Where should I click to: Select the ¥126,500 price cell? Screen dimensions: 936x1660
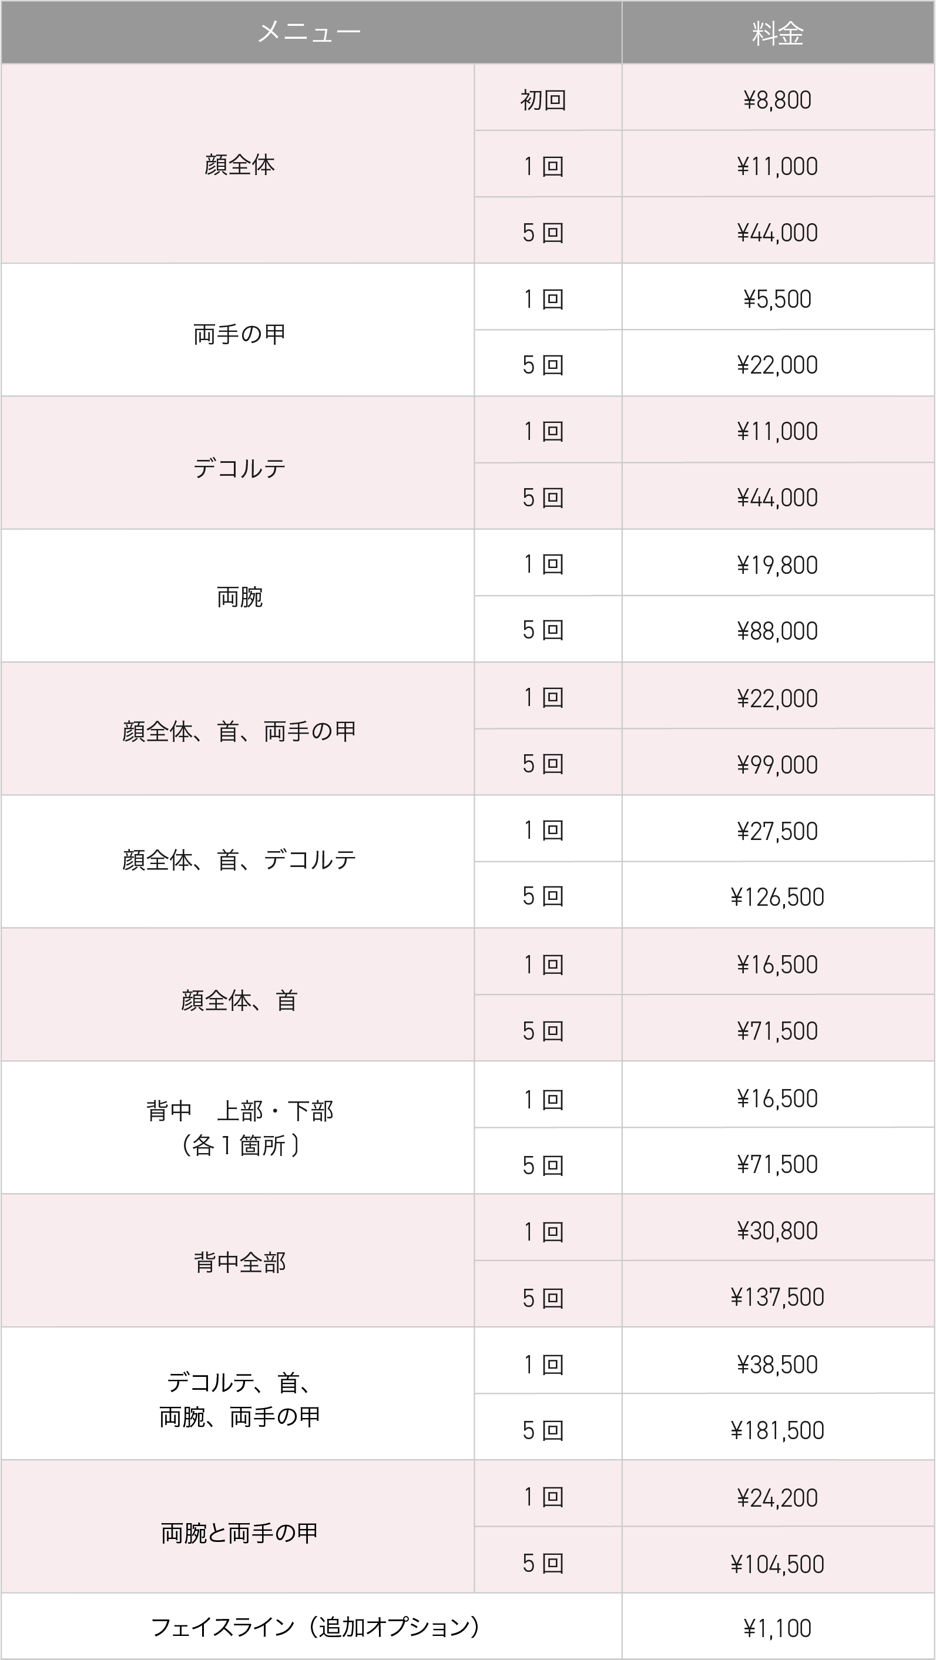777,896
